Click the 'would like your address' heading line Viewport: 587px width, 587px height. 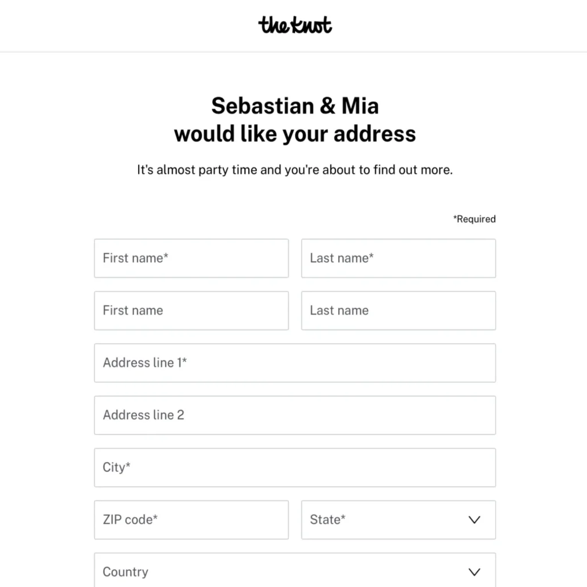295,134
